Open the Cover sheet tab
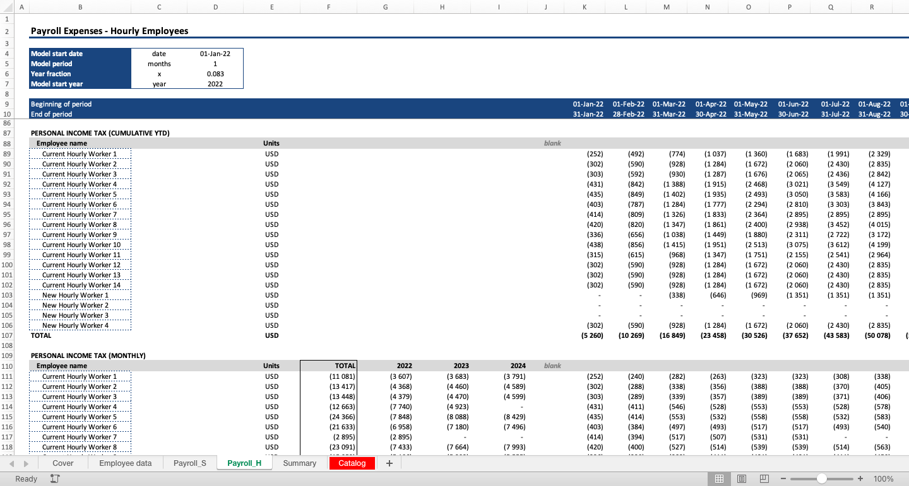Screen dimensions: 909x486 [62, 463]
